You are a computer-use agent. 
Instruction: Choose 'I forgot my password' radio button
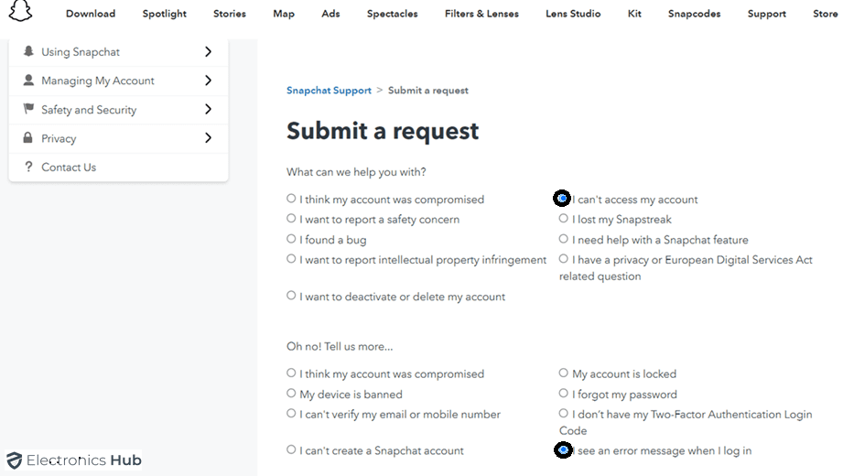tap(564, 394)
